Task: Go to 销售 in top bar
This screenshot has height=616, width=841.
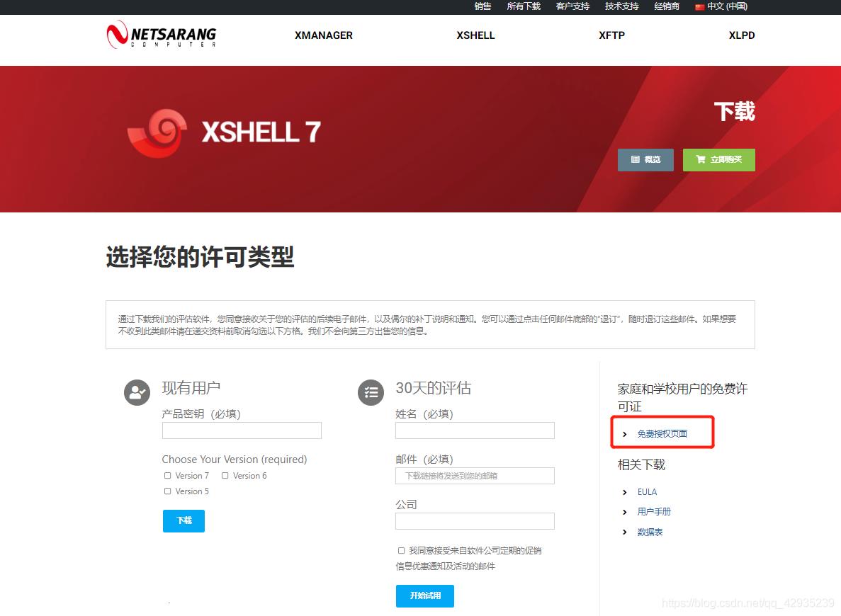Action: tap(482, 6)
